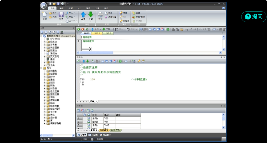Click the Print (打印) printer icon
This screenshot has width=267, height=143.
[100, 15]
